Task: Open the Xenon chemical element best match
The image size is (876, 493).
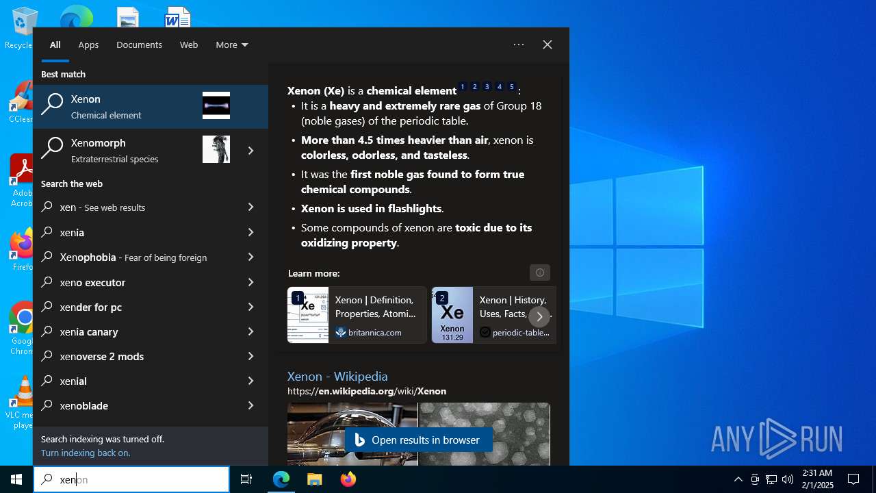Action: [x=151, y=107]
